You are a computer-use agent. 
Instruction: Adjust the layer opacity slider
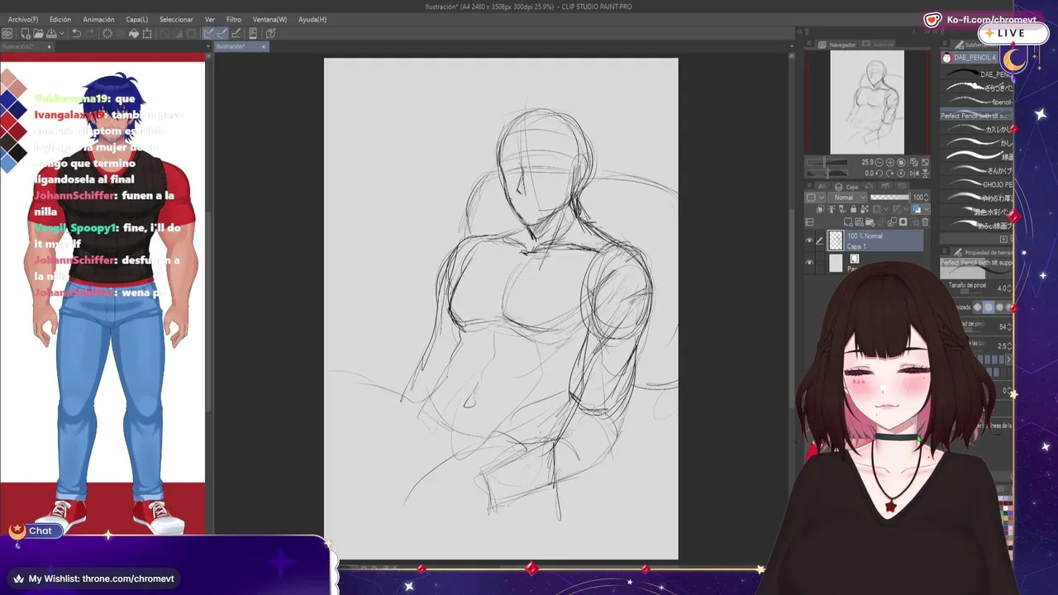tap(889, 198)
